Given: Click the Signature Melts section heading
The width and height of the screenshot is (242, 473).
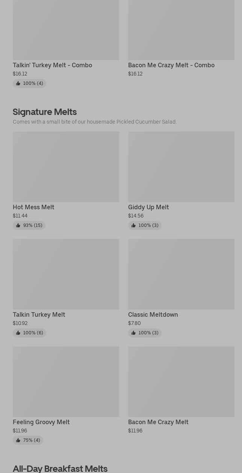Looking at the screenshot, I should click(x=45, y=112).
